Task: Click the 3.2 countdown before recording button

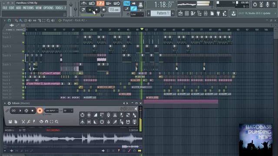Action: coord(100,3)
